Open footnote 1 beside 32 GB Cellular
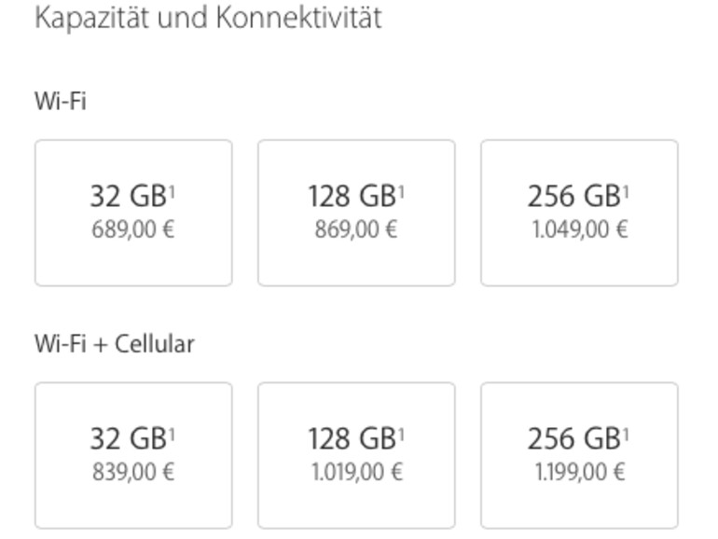The image size is (718, 539). [173, 433]
